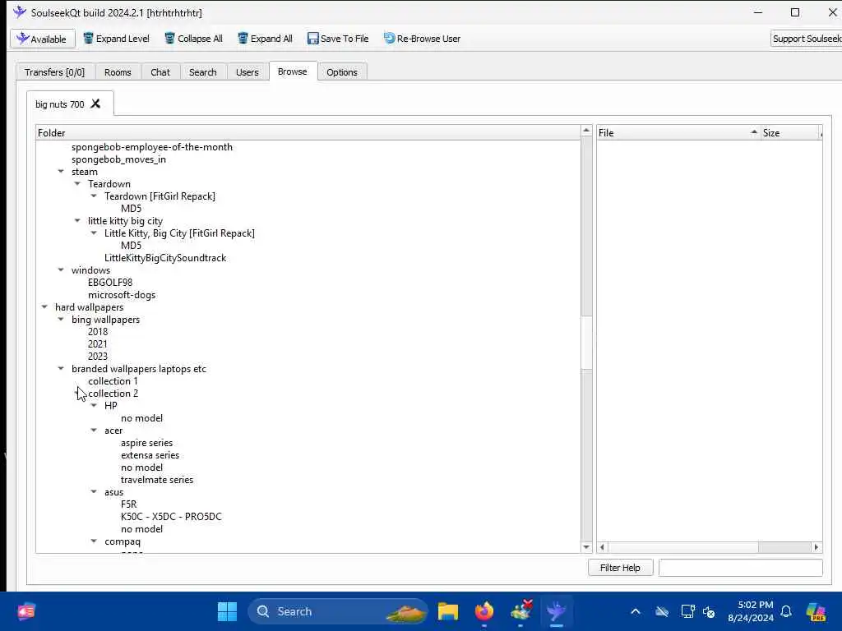Click the Available status button
Screen dimensions: 842x631
tap(43, 39)
